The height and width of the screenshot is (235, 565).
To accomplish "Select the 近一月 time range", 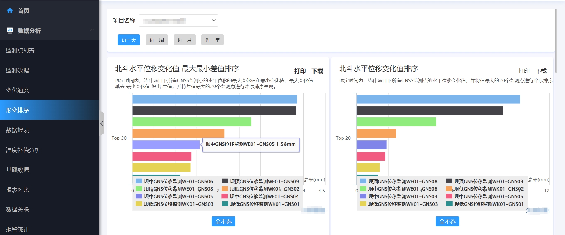I will pos(185,40).
